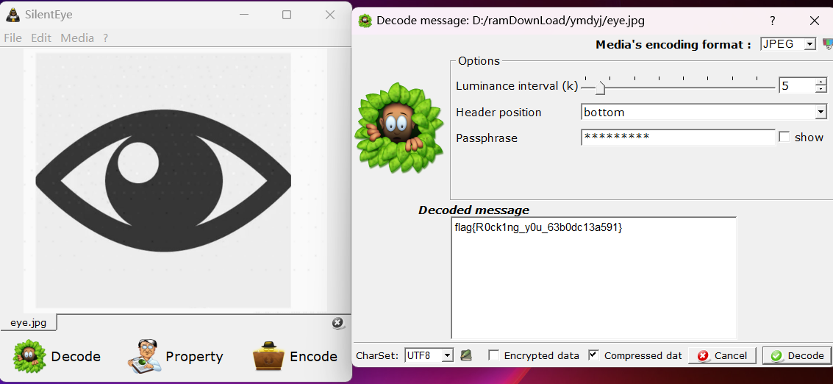Click the Decode toolbar icon in main window

[x=29, y=356]
